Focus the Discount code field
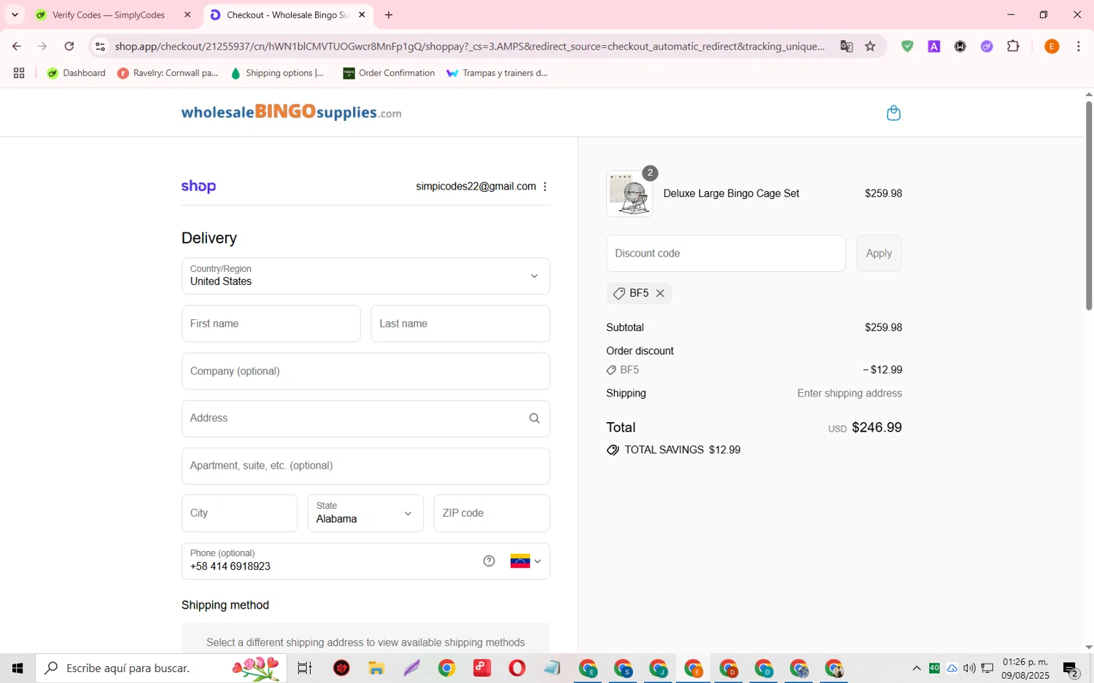This screenshot has width=1094, height=683. click(726, 253)
